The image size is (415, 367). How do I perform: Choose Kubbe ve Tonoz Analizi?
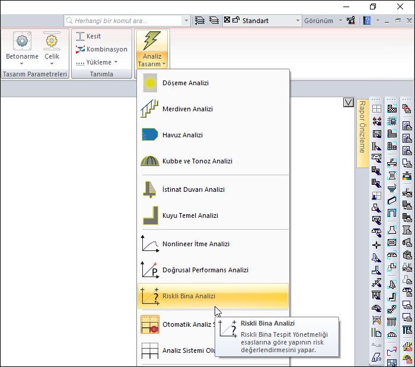point(197,161)
